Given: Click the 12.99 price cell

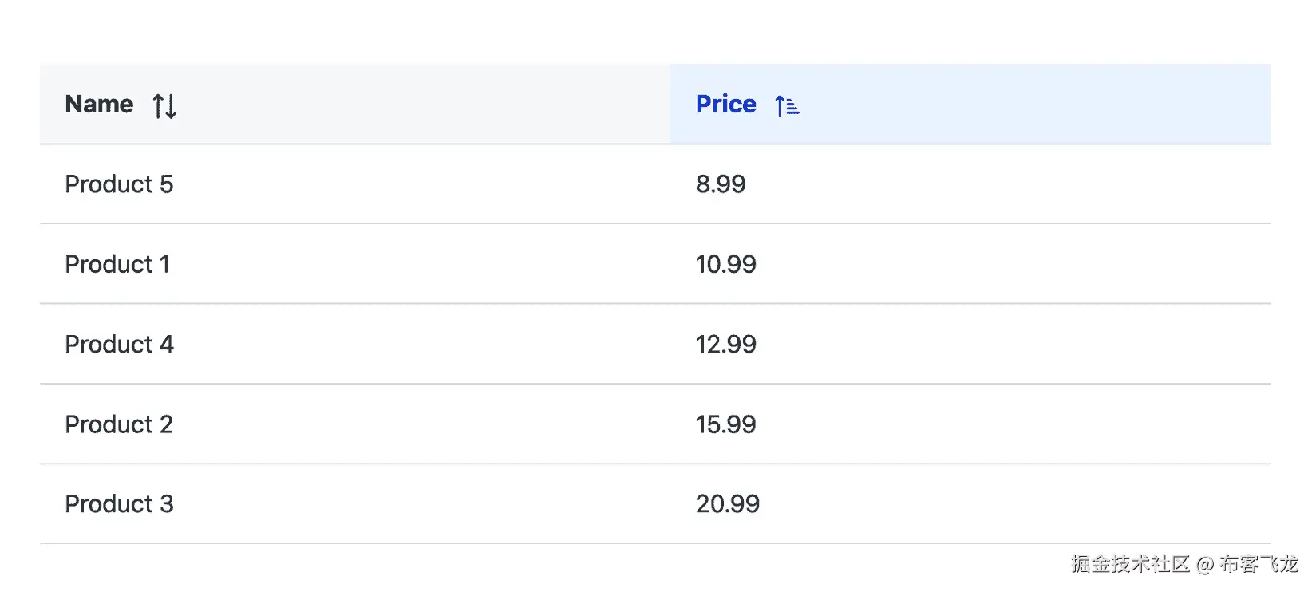Looking at the screenshot, I should pyautogui.click(x=970, y=344).
